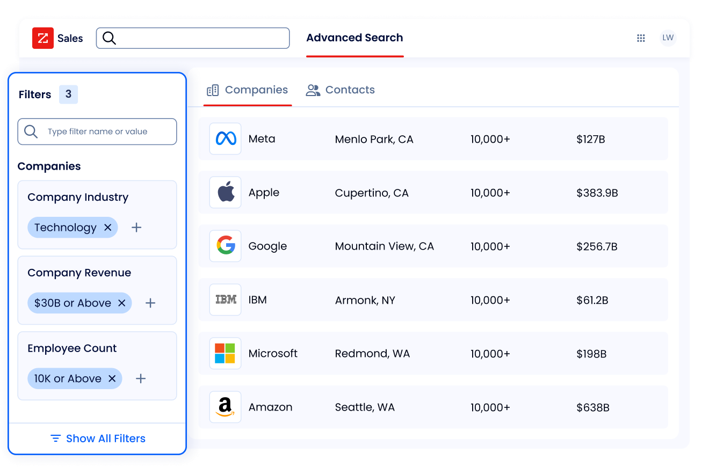Click the Apple logo thumbnail
709x468 pixels.
click(226, 193)
